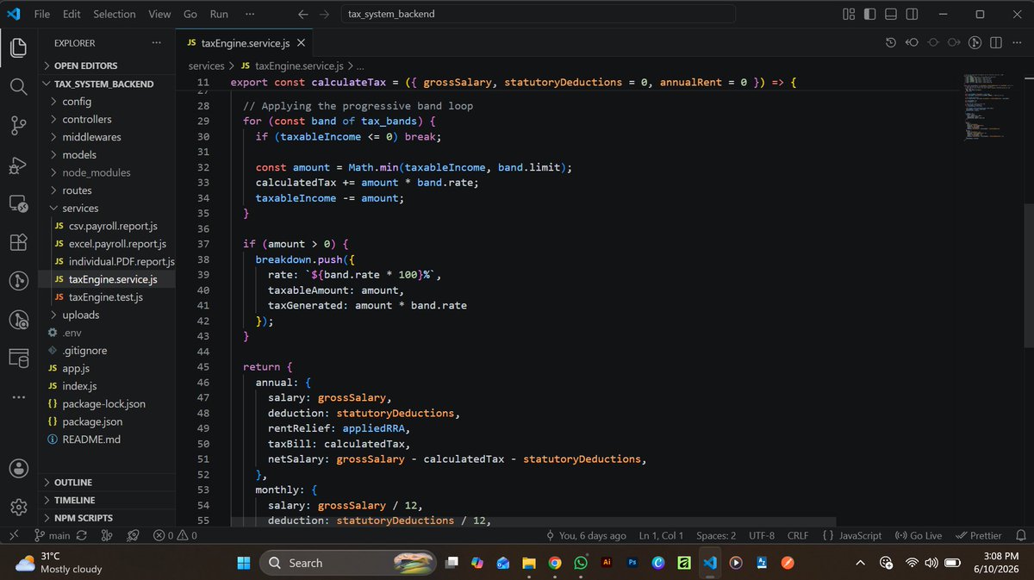Click the main branch indicator
The image size is (1034, 580).
(53, 535)
